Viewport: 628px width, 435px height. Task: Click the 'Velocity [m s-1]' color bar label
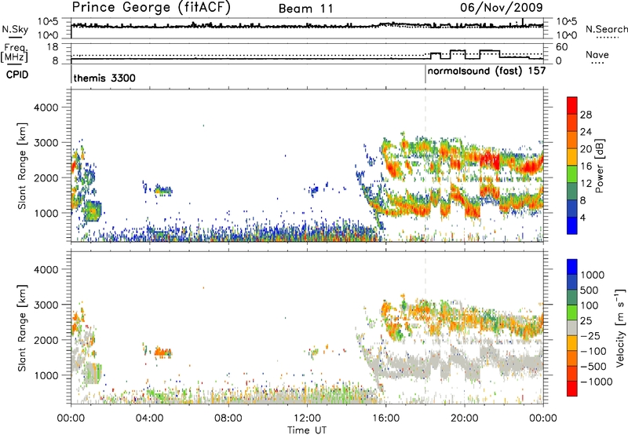coord(620,327)
